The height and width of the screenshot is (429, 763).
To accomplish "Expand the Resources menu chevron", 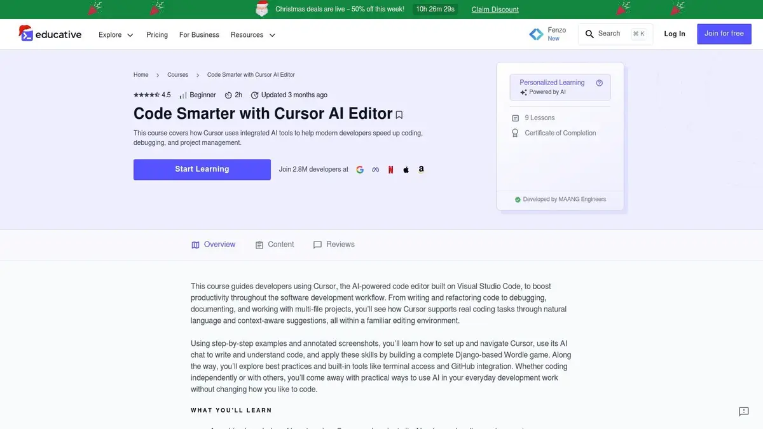I will 272,35.
